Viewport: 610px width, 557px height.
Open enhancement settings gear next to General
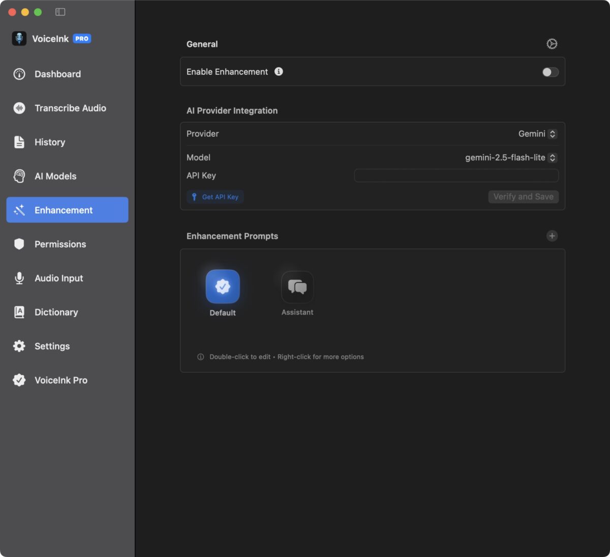tap(552, 44)
